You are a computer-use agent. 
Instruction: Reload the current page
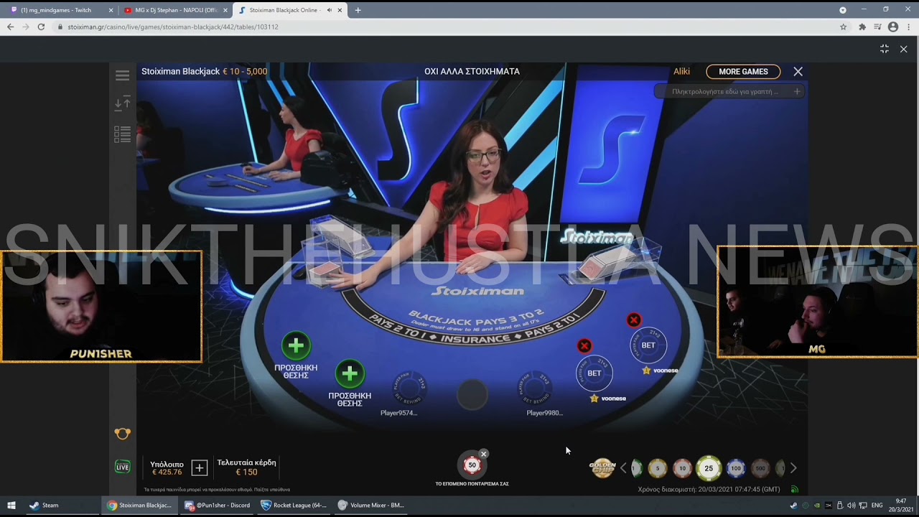41,27
